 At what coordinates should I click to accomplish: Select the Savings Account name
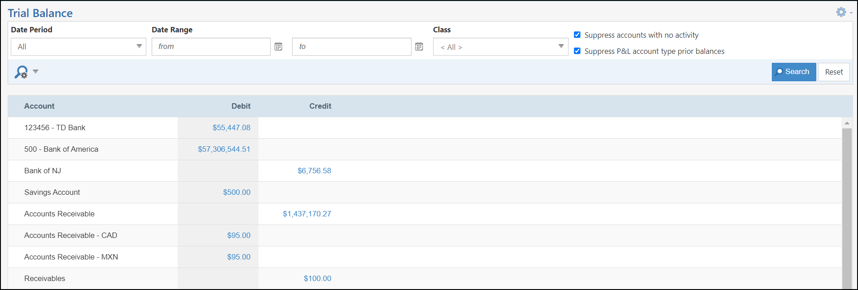52,192
